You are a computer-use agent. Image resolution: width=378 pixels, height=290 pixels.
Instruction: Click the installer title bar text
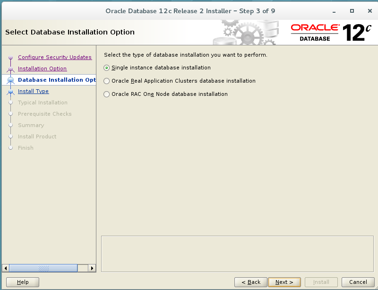coord(190,11)
